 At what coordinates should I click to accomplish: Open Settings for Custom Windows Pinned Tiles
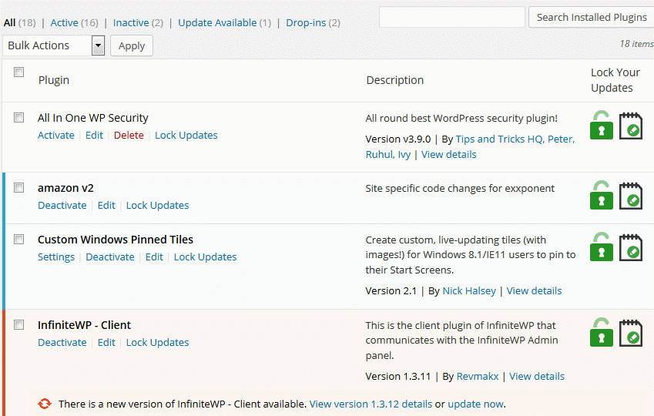point(56,257)
